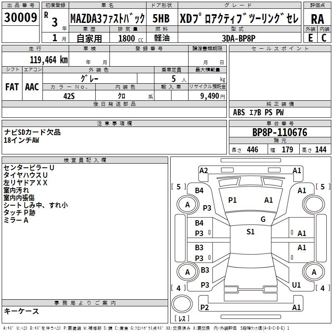Select the リサイクル預託金 header
The height and width of the screenshot is (333, 333).
pos(207,87)
